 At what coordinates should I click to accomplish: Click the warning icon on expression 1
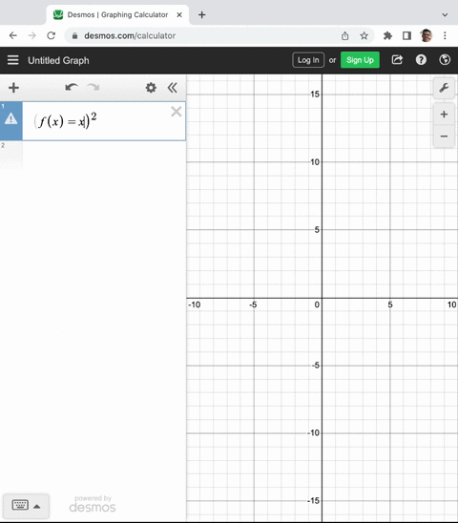11,118
